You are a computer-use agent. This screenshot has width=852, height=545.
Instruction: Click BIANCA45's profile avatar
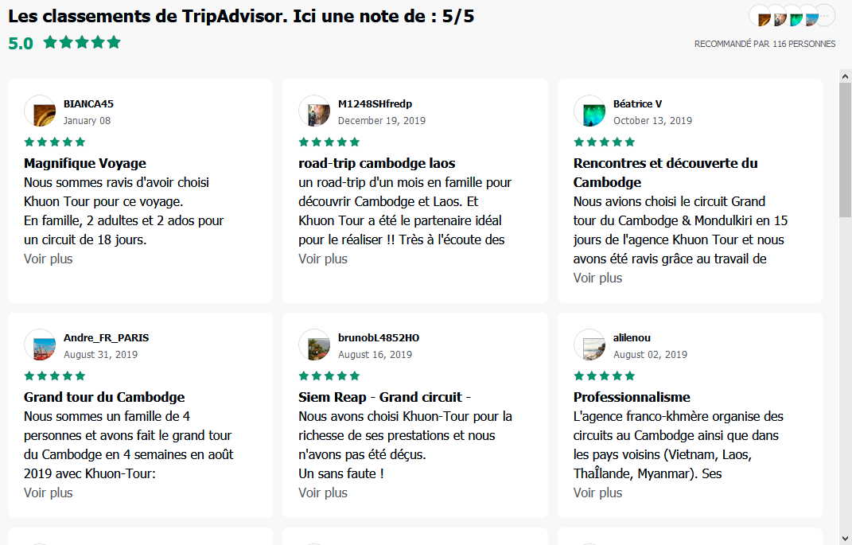[x=40, y=111]
